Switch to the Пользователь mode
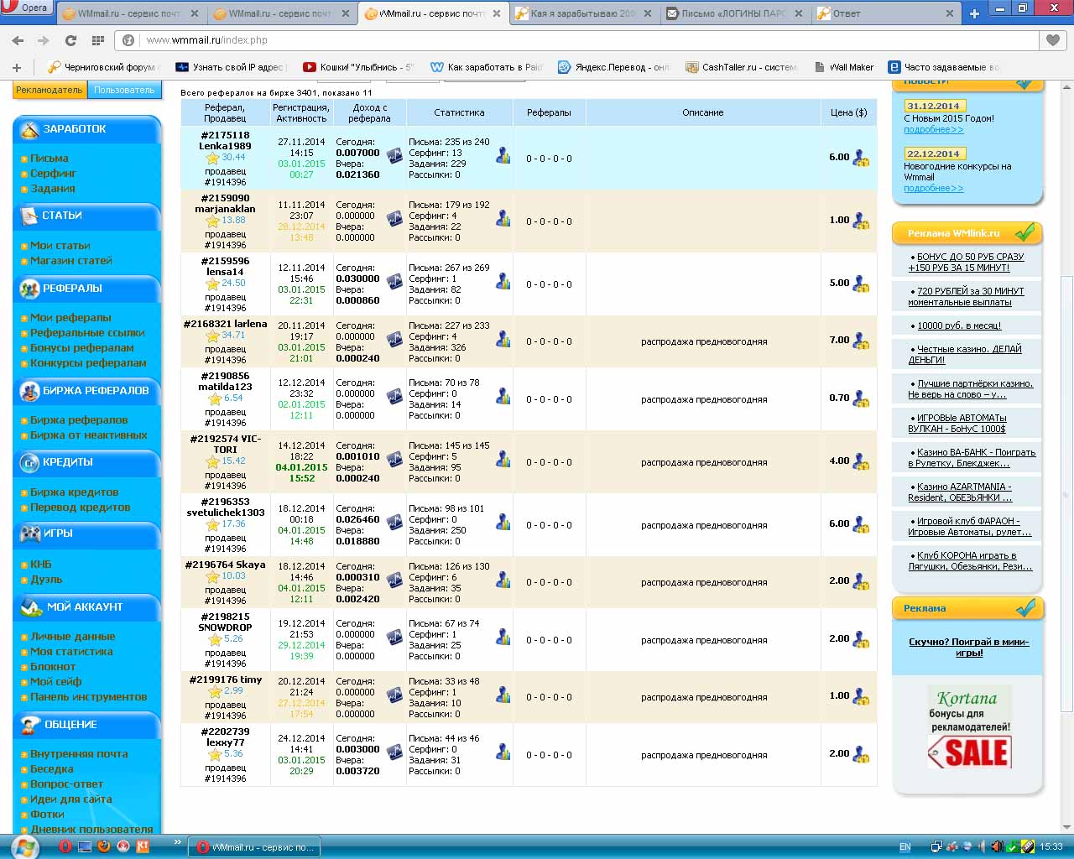 point(124,90)
